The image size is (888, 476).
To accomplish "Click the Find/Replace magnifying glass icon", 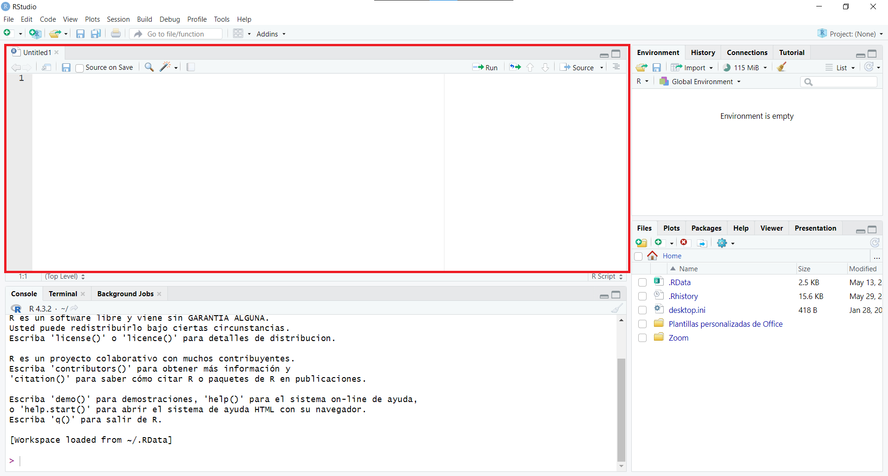I will coord(149,67).
